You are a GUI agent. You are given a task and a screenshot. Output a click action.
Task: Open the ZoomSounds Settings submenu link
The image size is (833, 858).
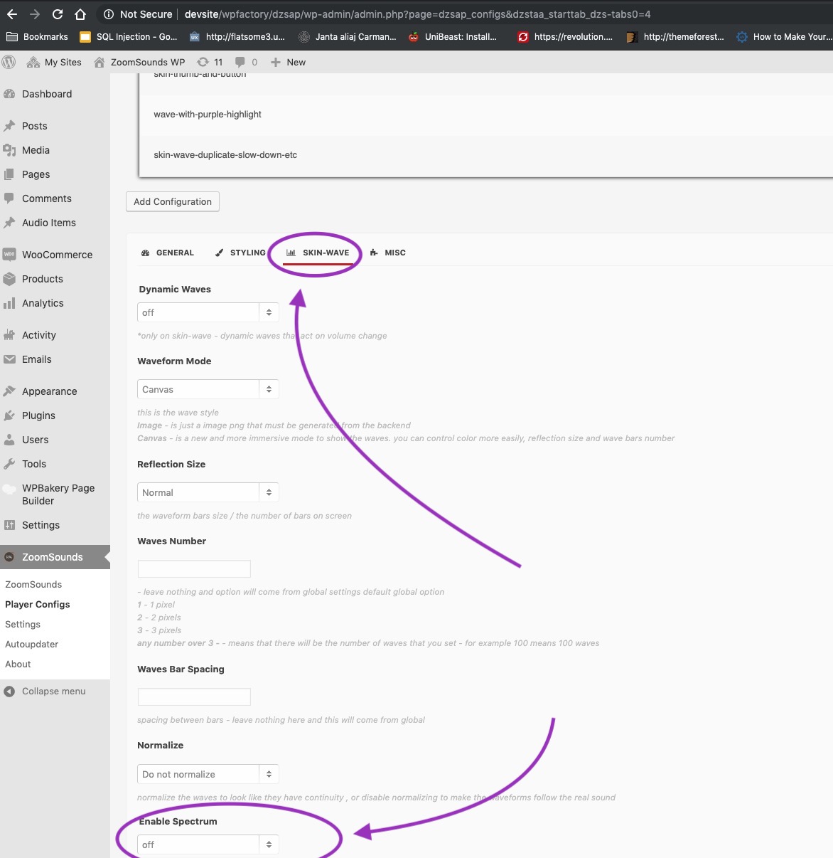(x=23, y=624)
